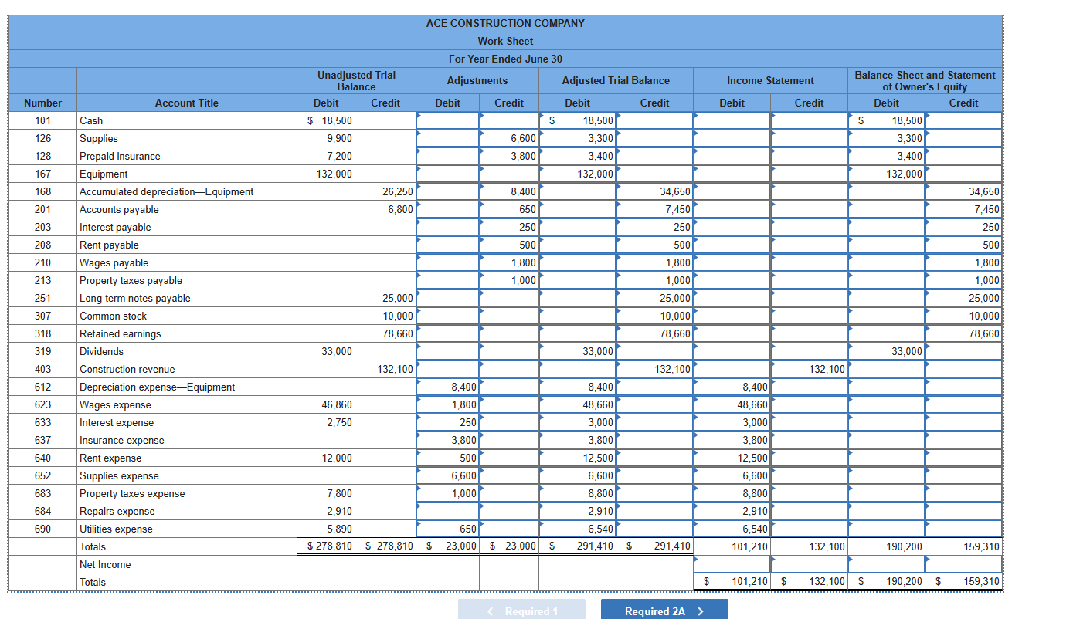
Task: Go back to Required 1 section
Action: [522, 610]
